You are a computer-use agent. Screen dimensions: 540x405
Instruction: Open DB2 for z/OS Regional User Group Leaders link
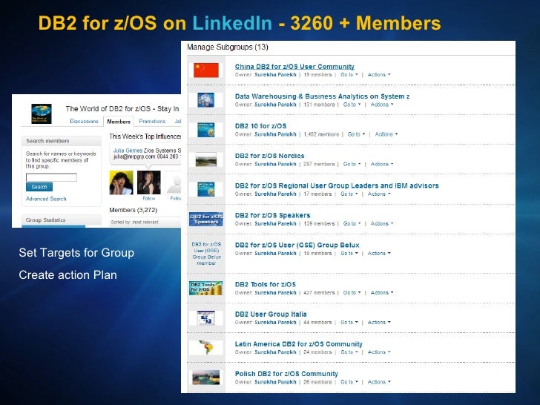click(x=337, y=185)
